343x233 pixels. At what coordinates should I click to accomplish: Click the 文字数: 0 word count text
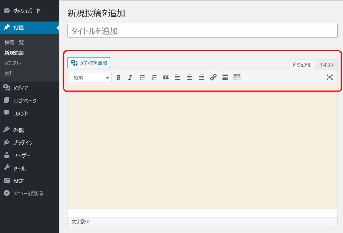(x=80, y=221)
